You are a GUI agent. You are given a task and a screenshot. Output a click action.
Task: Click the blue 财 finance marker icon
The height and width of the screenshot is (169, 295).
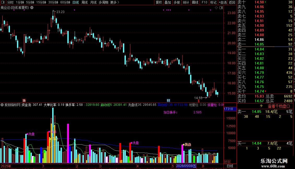point(168,101)
